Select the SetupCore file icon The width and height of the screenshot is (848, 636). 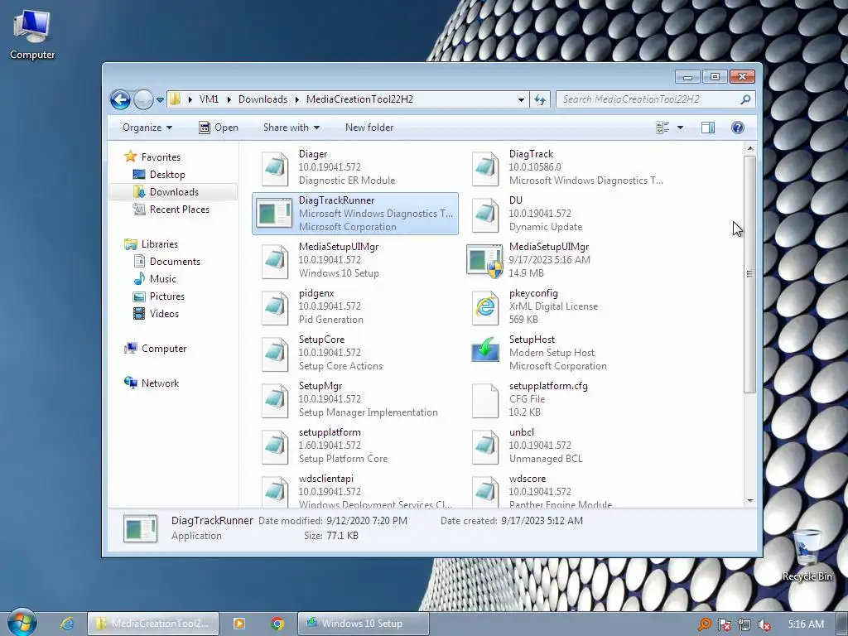[275, 354]
